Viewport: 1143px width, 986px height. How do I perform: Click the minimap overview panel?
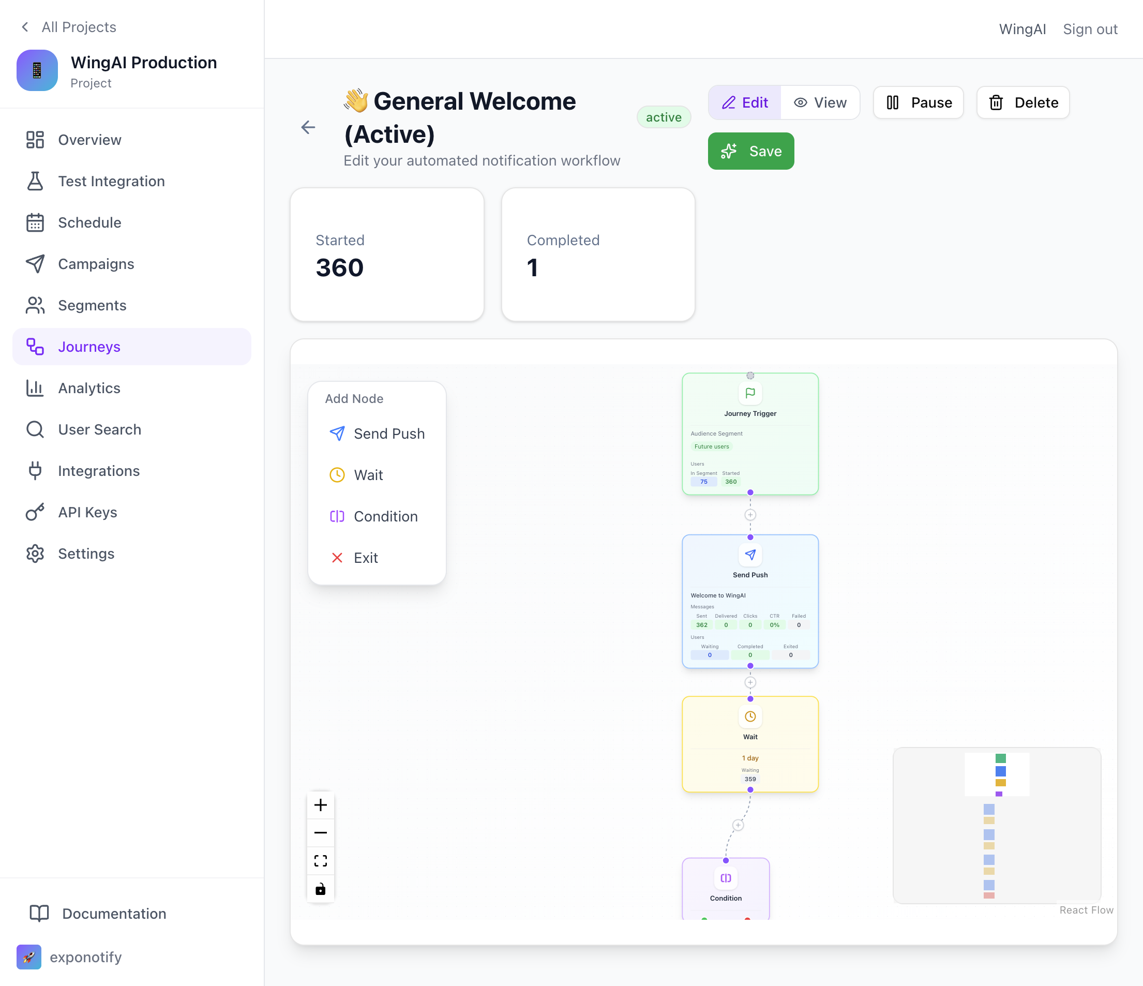(996, 826)
